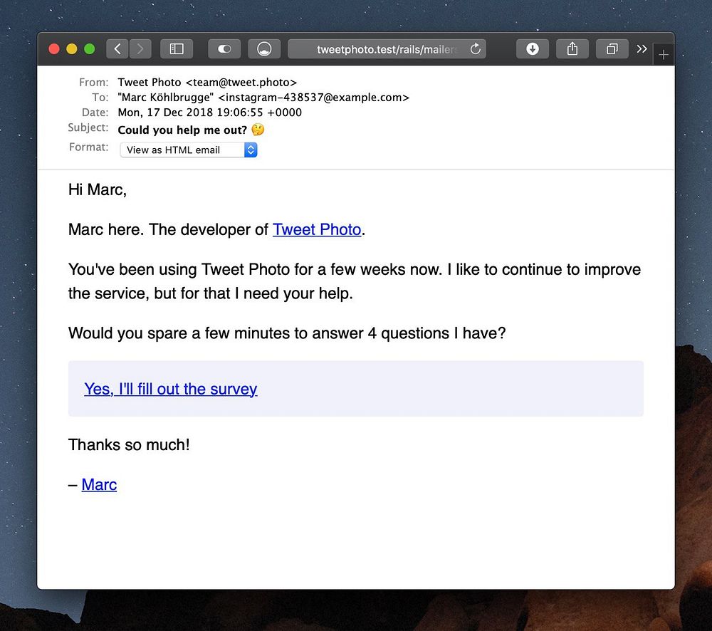Open the Marc signature link
This screenshot has height=631, width=712.
tap(99, 484)
